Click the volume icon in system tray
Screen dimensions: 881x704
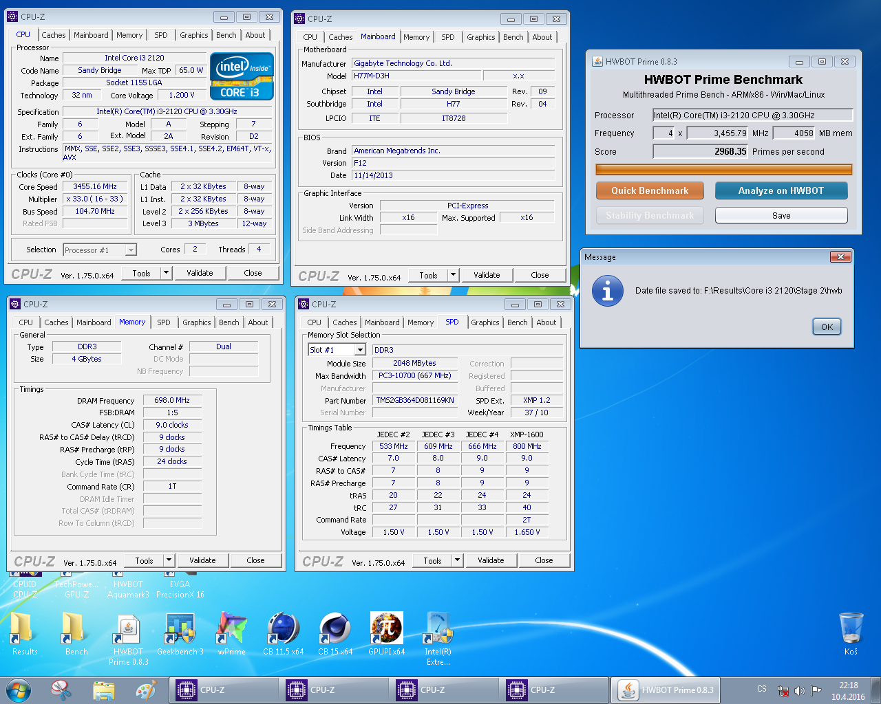tap(799, 690)
